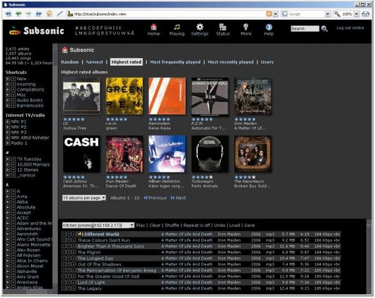The image size is (375, 298).
Task: Play the Compilations shortcut
Action: [8, 89]
